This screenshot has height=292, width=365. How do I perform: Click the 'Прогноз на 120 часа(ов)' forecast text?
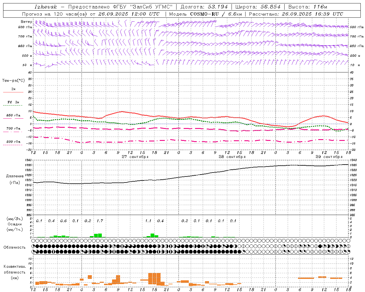pos(55,14)
